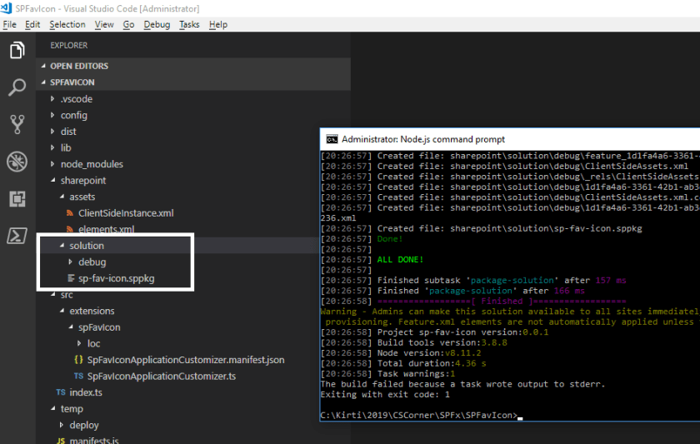Expand the Open Editors section
The width and height of the screenshot is (700, 444).
pyautogui.click(x=78, y=66)
